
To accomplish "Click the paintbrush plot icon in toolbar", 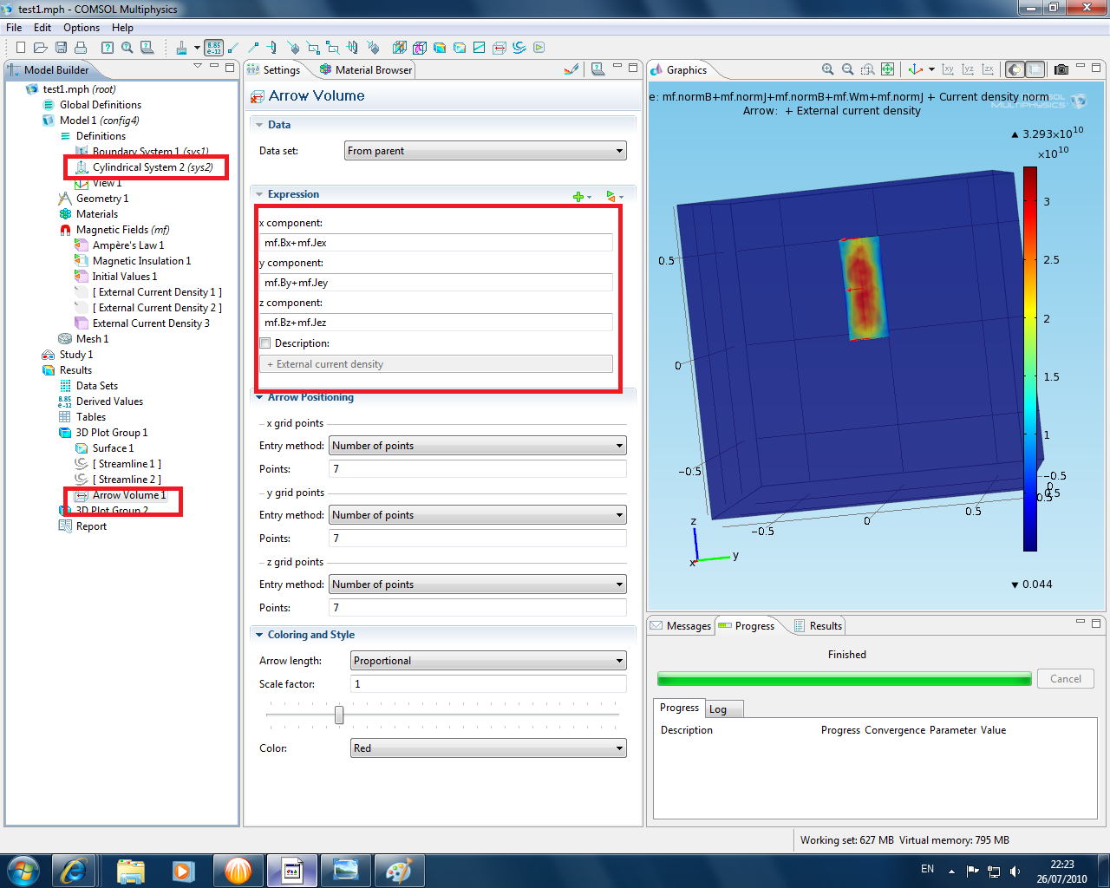I will coord(181,48).
